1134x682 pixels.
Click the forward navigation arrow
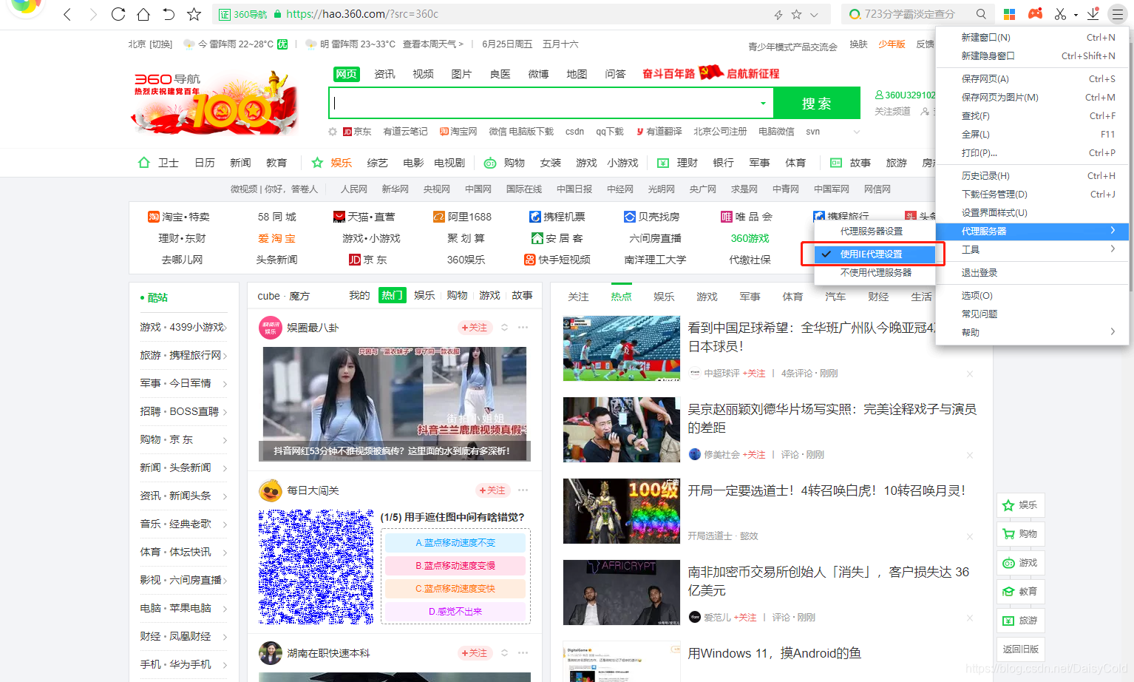tap(92, 14)
